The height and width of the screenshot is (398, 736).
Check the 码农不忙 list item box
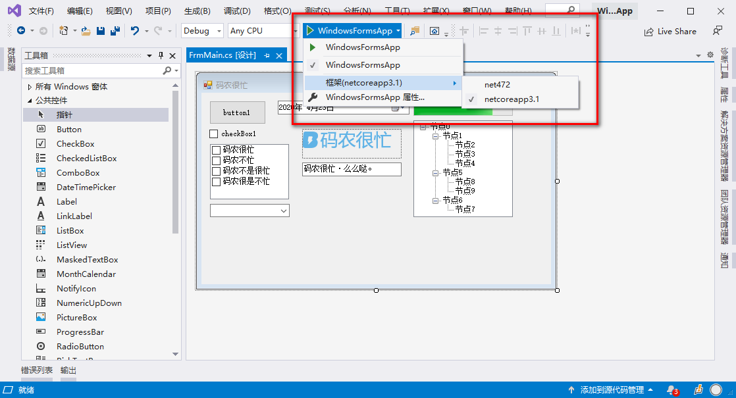(217, 161)
